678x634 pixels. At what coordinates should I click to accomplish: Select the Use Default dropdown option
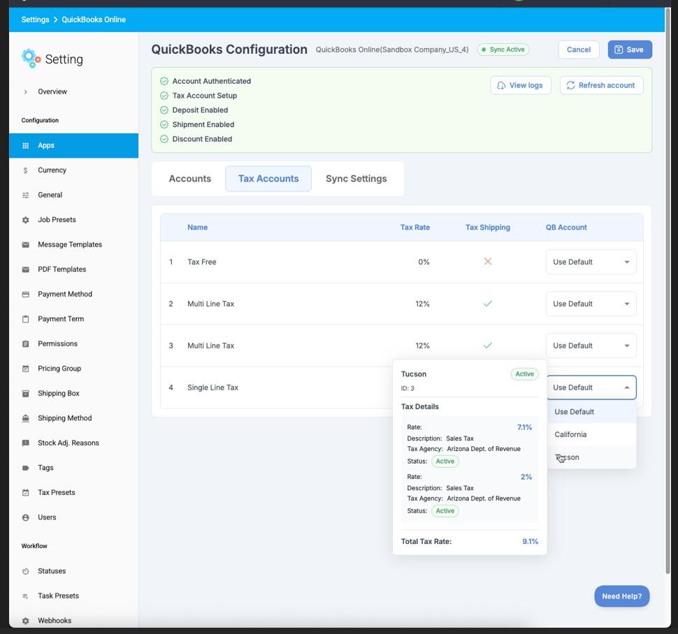[574, 412]
